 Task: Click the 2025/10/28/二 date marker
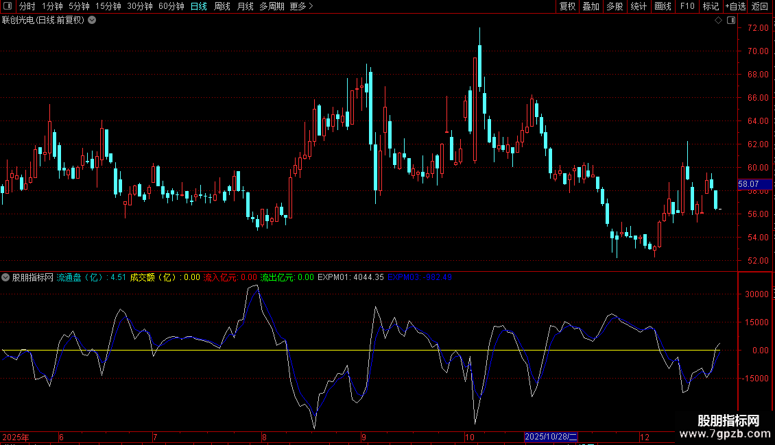[x=551, y=437]
